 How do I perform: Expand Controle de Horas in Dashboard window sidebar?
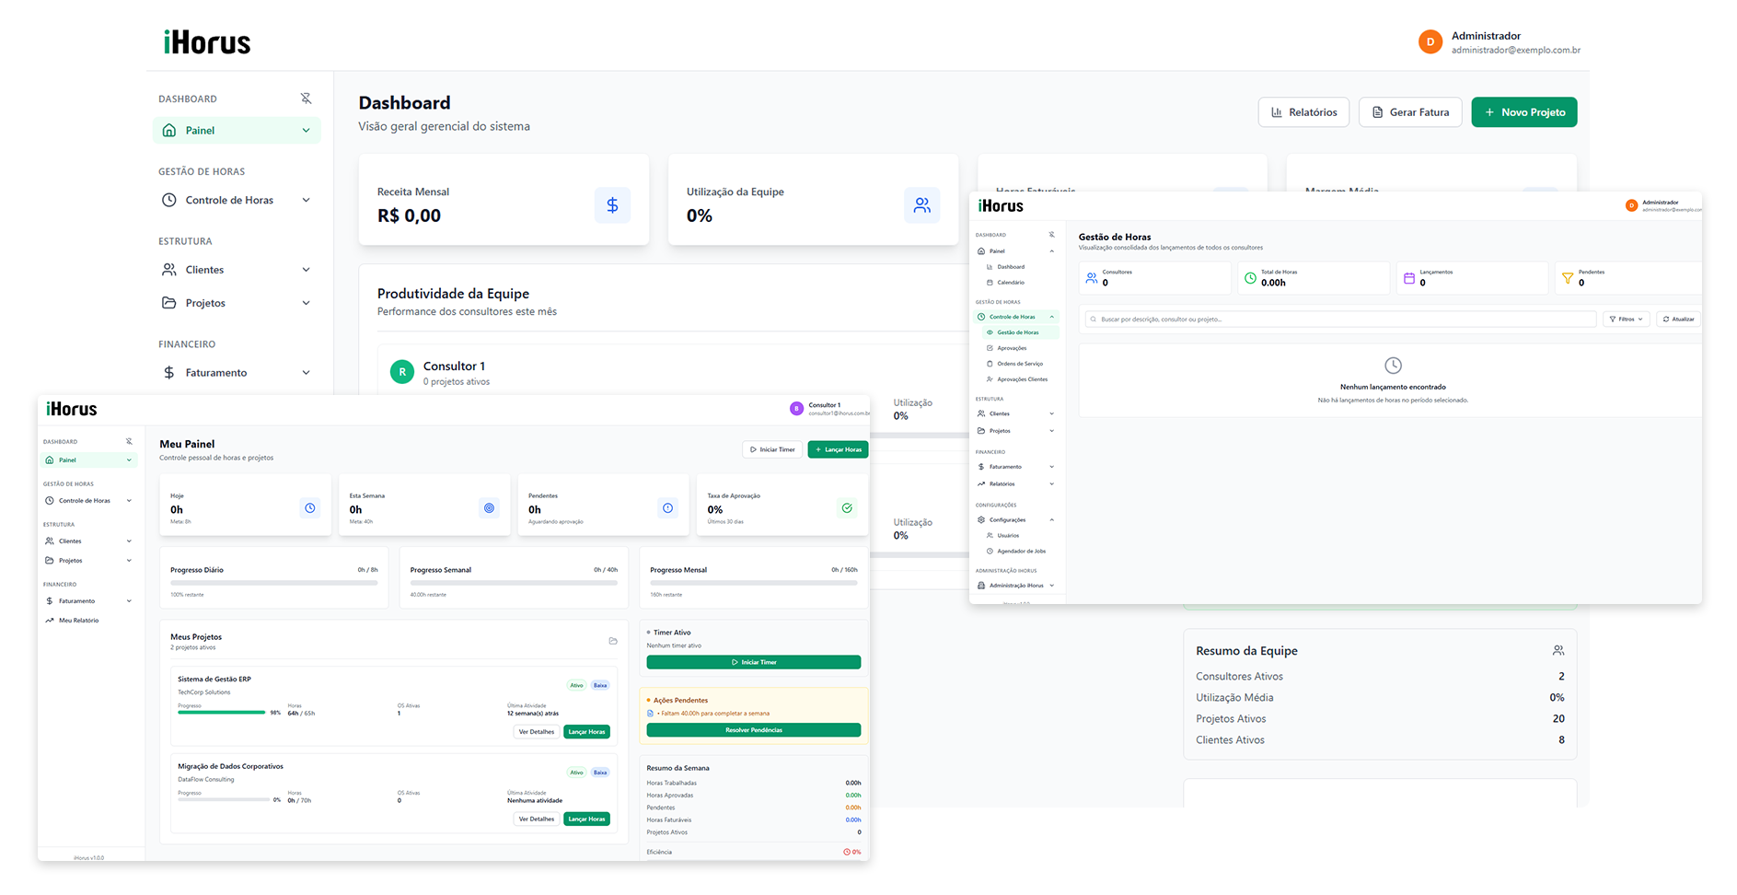click(306, 200)
